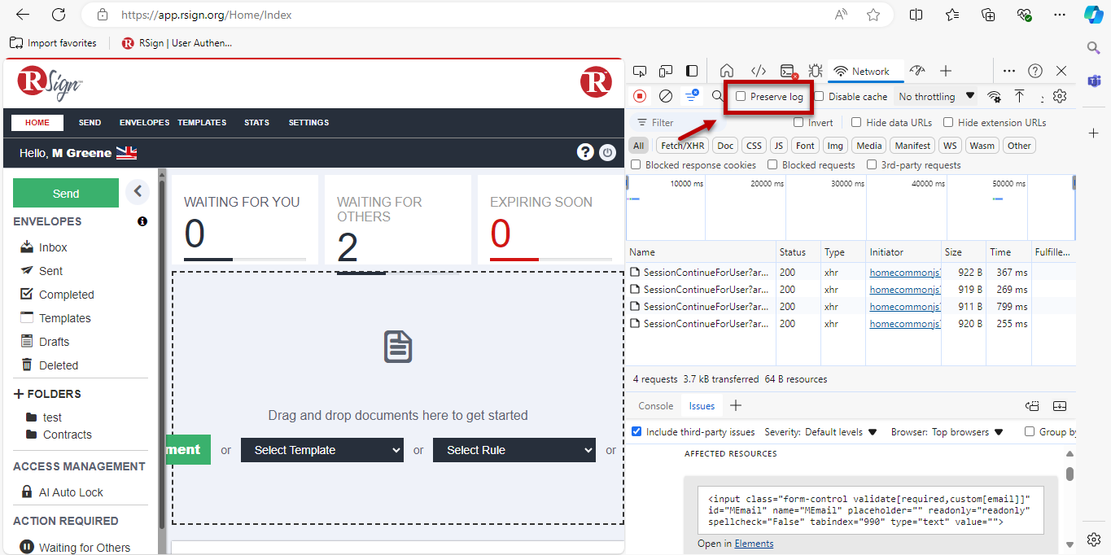The width and height of the screenshot is (1111, 555).
Task: Check the 3rd-party requests checkbox
Action: (x=872, y=164)
